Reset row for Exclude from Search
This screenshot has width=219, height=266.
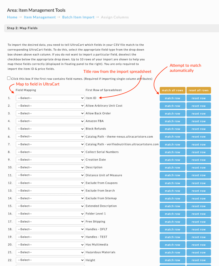(199, 191)
